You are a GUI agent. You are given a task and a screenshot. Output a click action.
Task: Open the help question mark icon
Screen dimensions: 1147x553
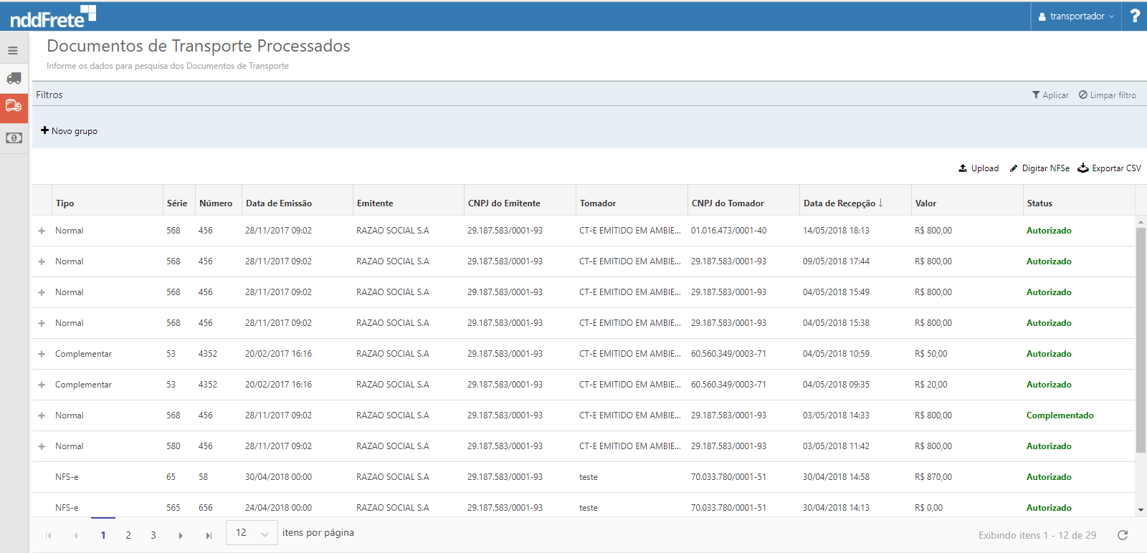(x=1134, y=16)
